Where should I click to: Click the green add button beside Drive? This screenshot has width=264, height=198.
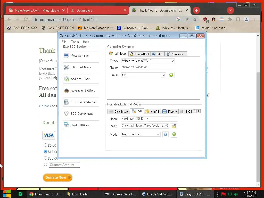pos(171,75)
